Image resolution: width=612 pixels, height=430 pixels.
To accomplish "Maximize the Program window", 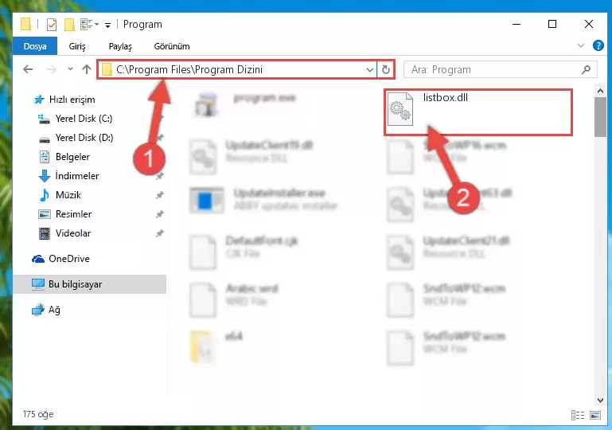I will (552, 24).
